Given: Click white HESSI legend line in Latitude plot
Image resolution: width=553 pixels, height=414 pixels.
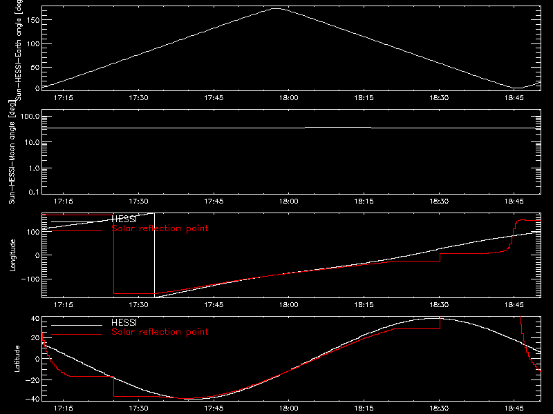Looking at the screenshot, I should pyautogui.click(x=77, y=325).
